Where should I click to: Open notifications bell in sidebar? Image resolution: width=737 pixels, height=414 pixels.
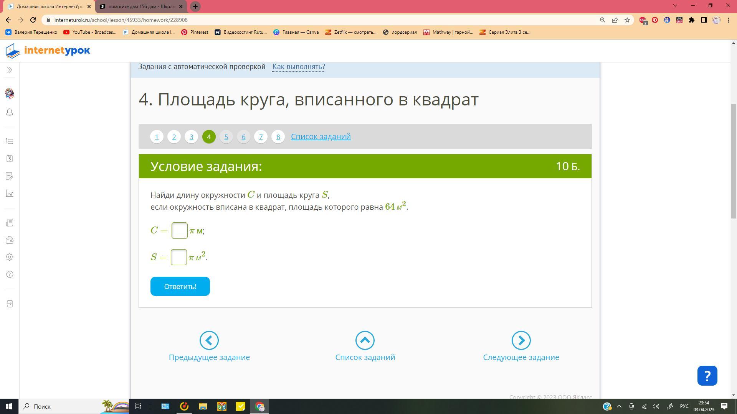coord(10,112)
